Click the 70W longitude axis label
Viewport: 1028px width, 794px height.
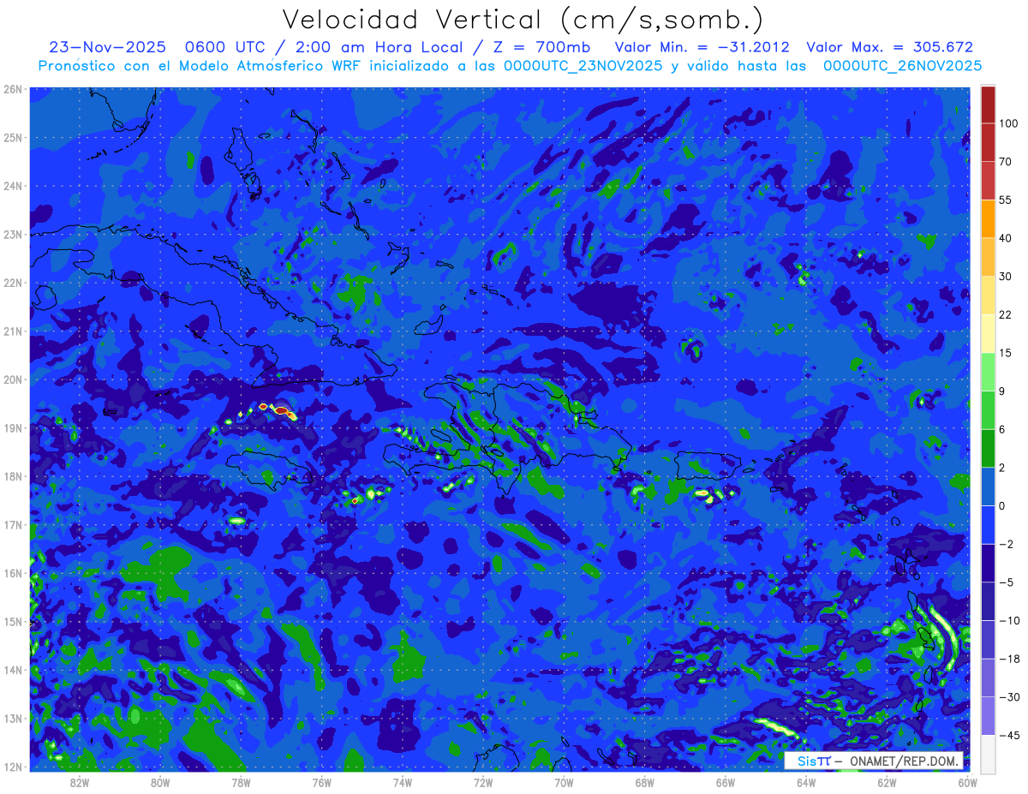coord(564,782)
